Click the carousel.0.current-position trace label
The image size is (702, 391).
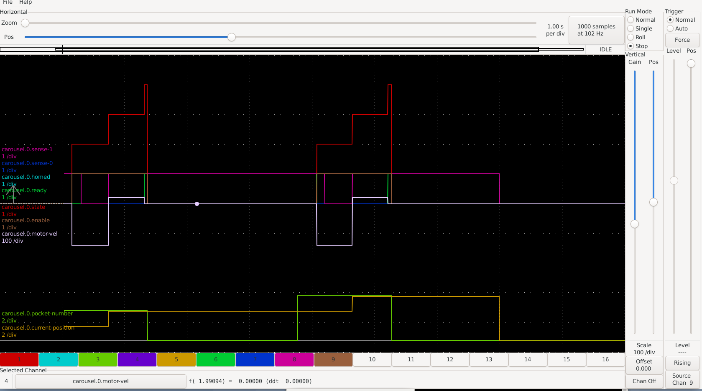click(38, 328)
